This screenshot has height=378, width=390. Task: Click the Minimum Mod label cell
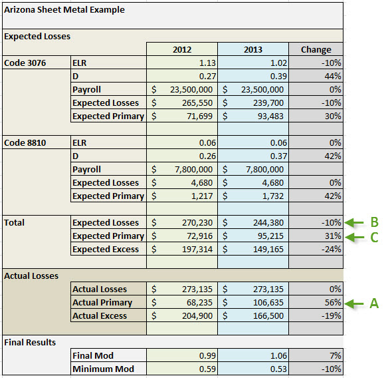(x=108, y=369)
